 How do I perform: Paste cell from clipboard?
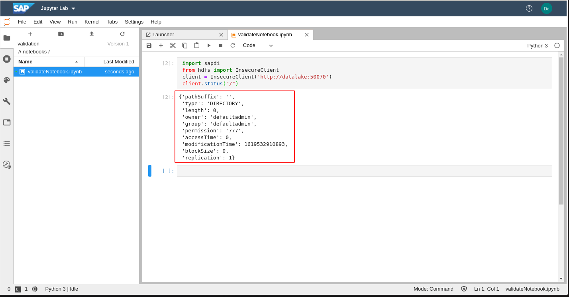[x=197, y=45]
